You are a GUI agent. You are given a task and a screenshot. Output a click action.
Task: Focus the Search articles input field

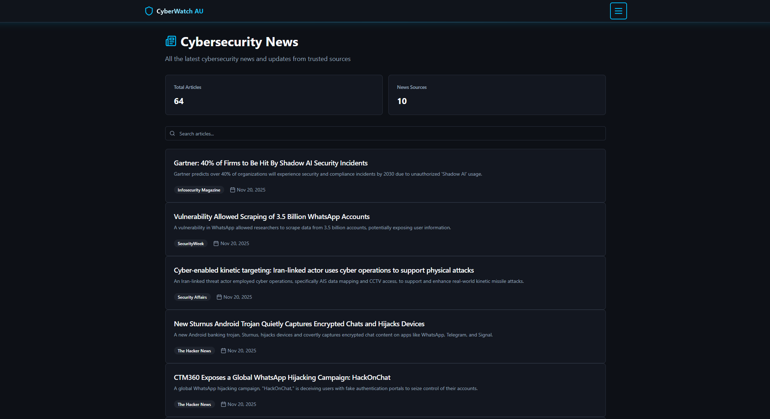[x=388, y=133]
